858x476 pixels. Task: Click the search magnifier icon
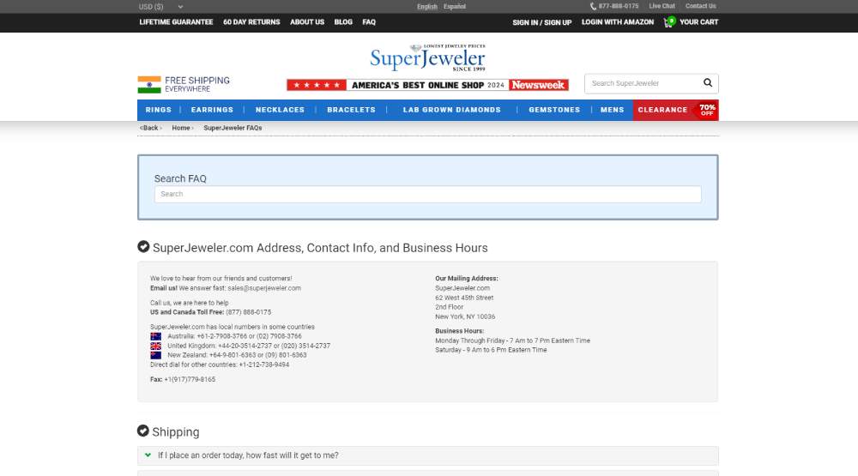[708, 82]
